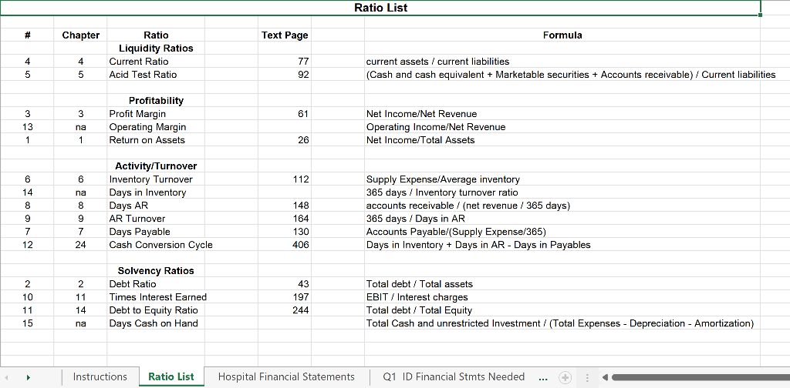Image resolution: width=790 pixels, height=388 pixels.
Task: Select text page value 197
Action: pos(285,297)
